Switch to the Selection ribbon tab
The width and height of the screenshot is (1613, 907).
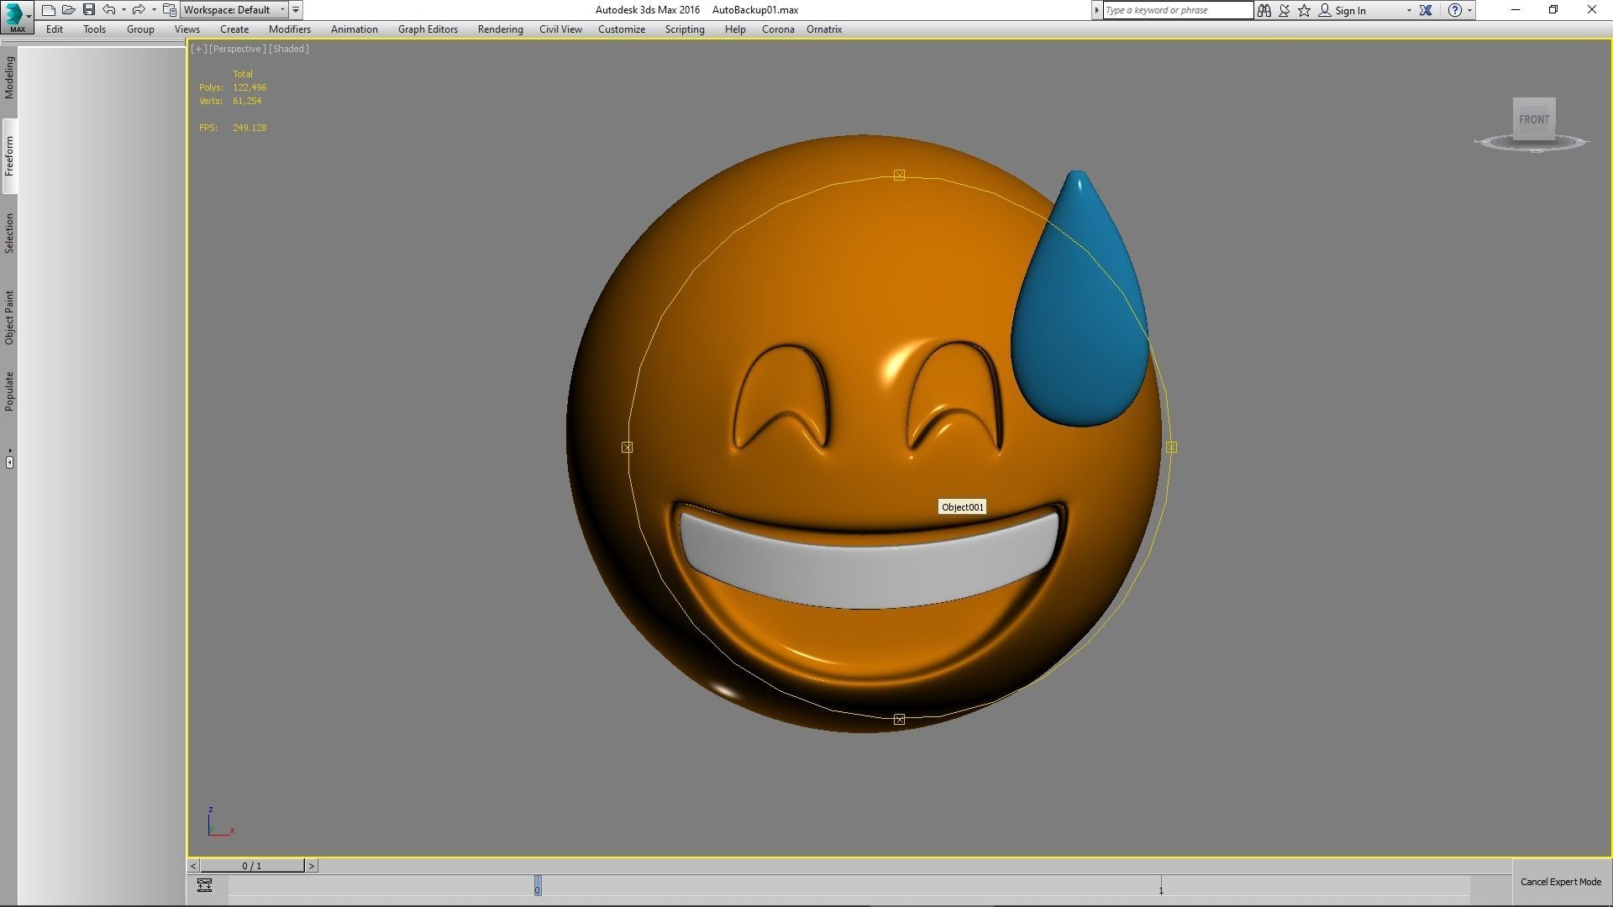tap(9, 233)
